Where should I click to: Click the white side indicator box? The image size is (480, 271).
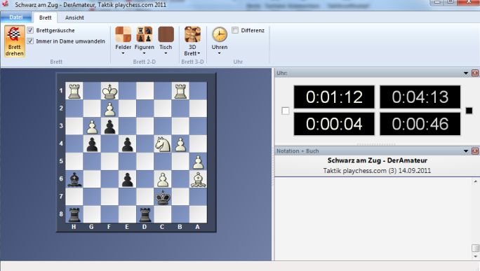(286, 111)
